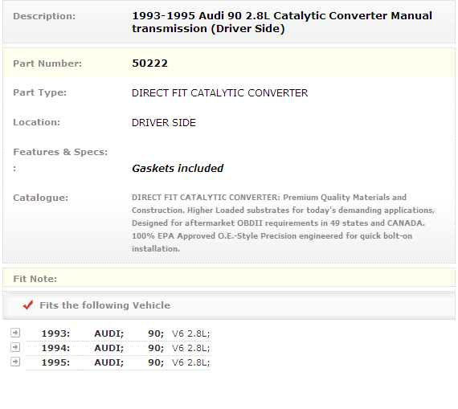This screenshot has width=458, height=409.
Task: Click the Part Number: label
Action: point(47,63)
